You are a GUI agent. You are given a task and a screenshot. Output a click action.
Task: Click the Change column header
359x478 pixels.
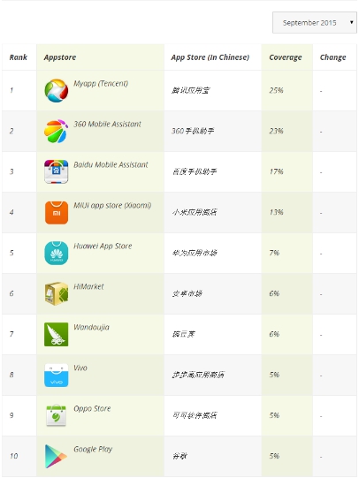pyautogui.click(x=332, y=57)
